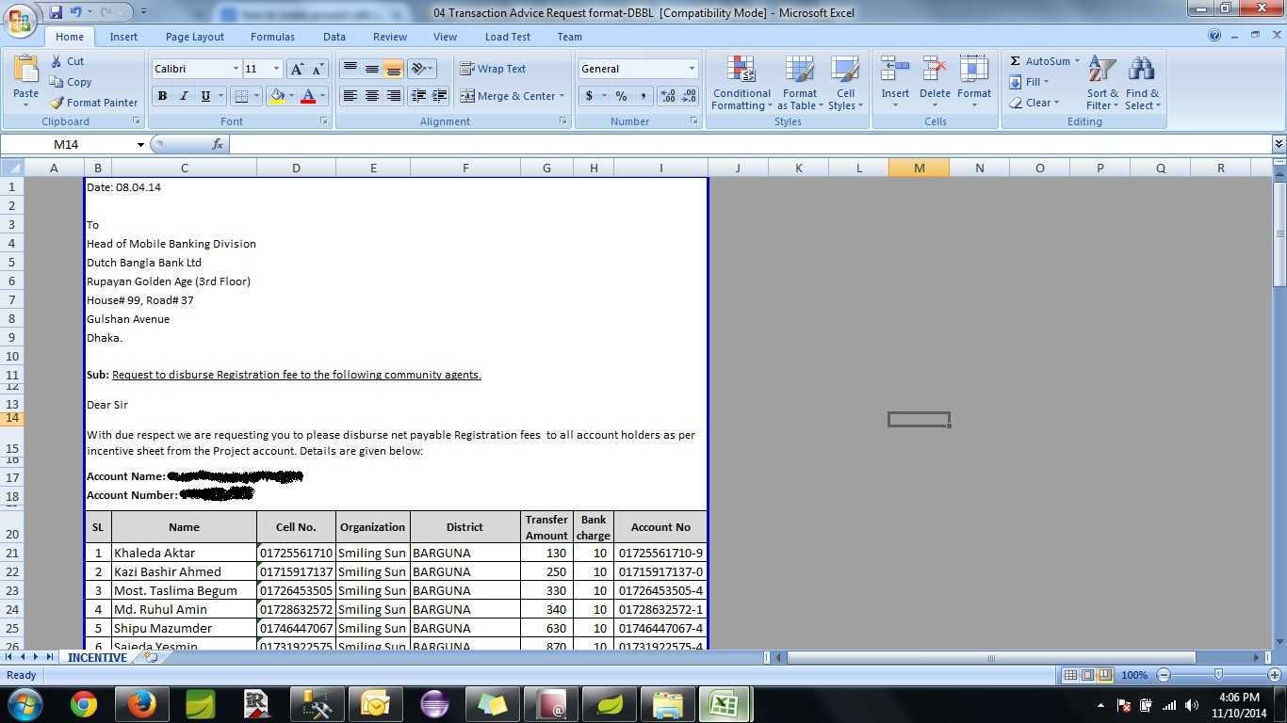Open the cells Format menu
1287x723 pixels.
(x=974, y=83)
